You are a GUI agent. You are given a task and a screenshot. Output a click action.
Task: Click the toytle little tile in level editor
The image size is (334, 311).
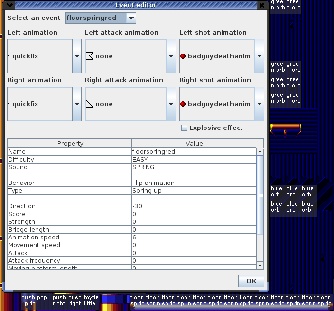coord(91,300)
